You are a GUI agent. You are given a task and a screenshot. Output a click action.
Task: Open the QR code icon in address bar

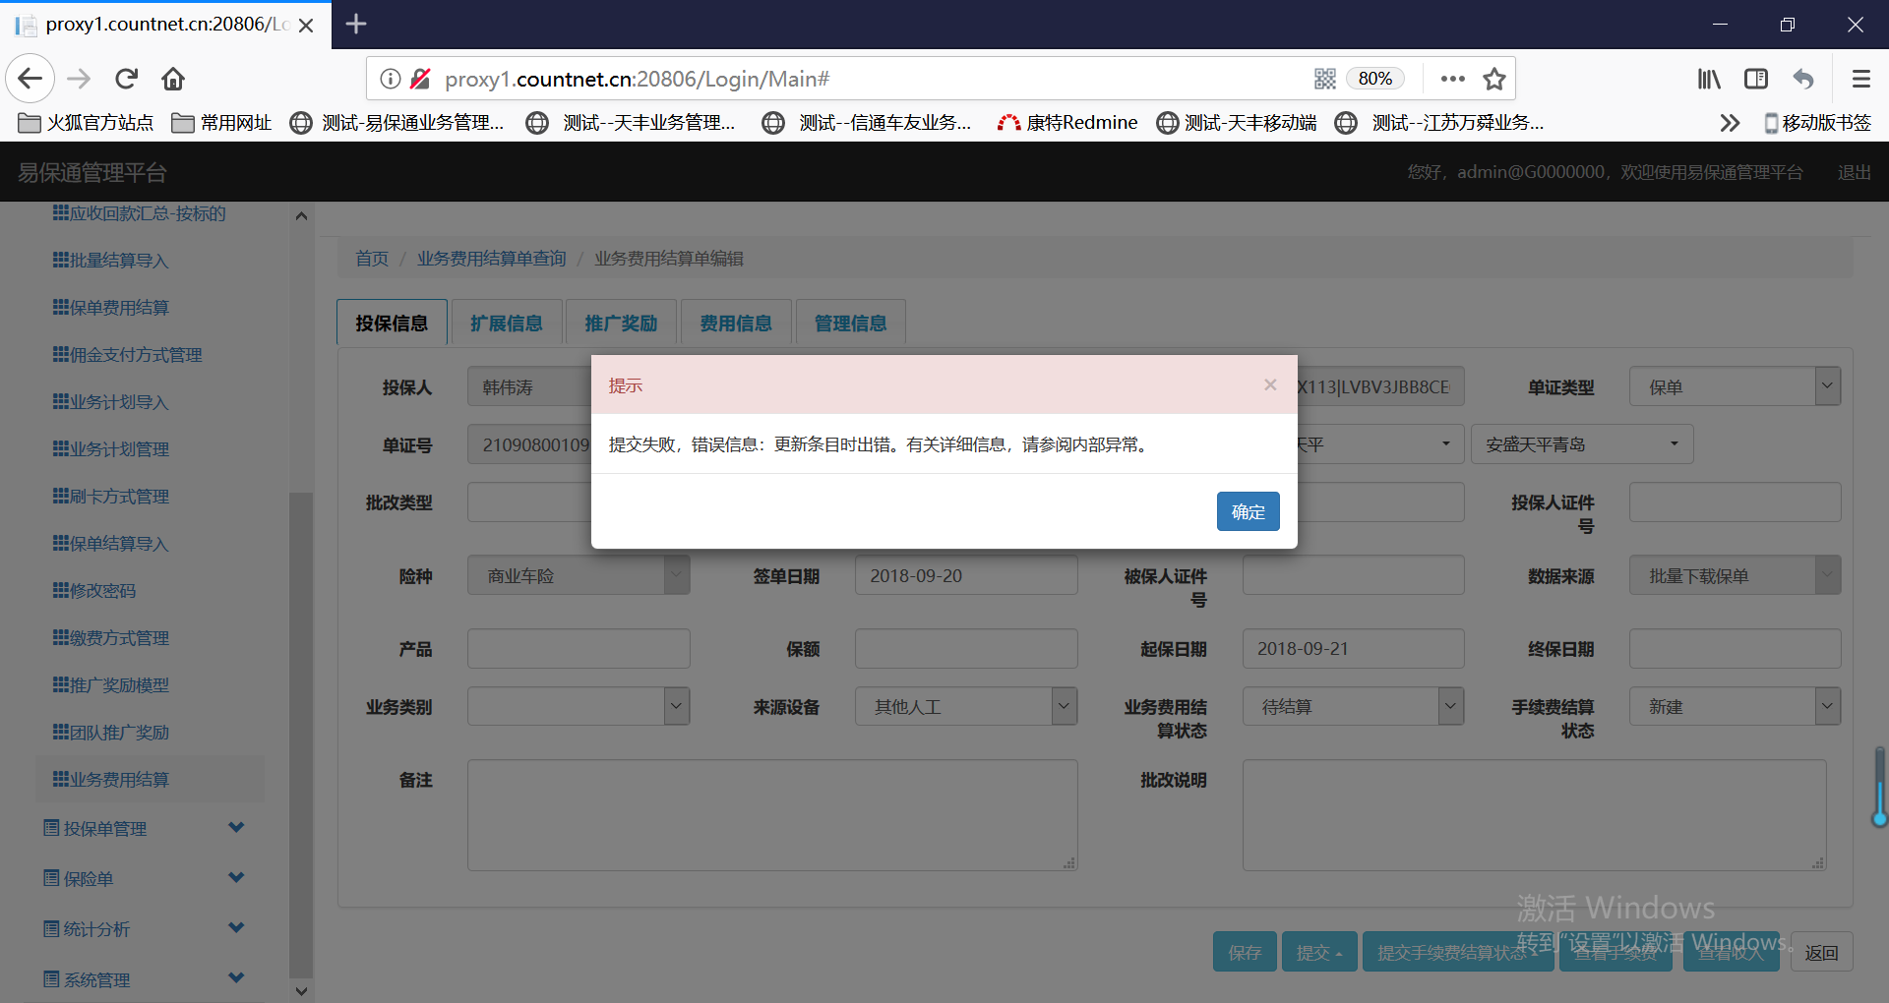click(x=1324, y=79)
